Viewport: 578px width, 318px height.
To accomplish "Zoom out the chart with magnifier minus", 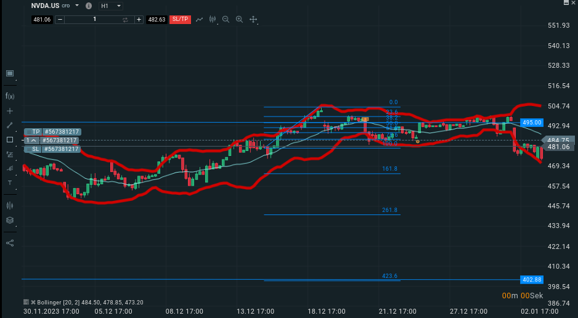I will (226, 20).
